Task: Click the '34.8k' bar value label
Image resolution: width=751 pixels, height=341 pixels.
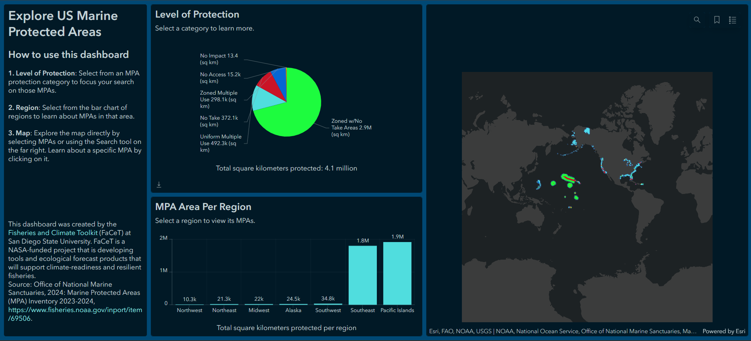Action: pyautogui.click(x=328, y=298)
